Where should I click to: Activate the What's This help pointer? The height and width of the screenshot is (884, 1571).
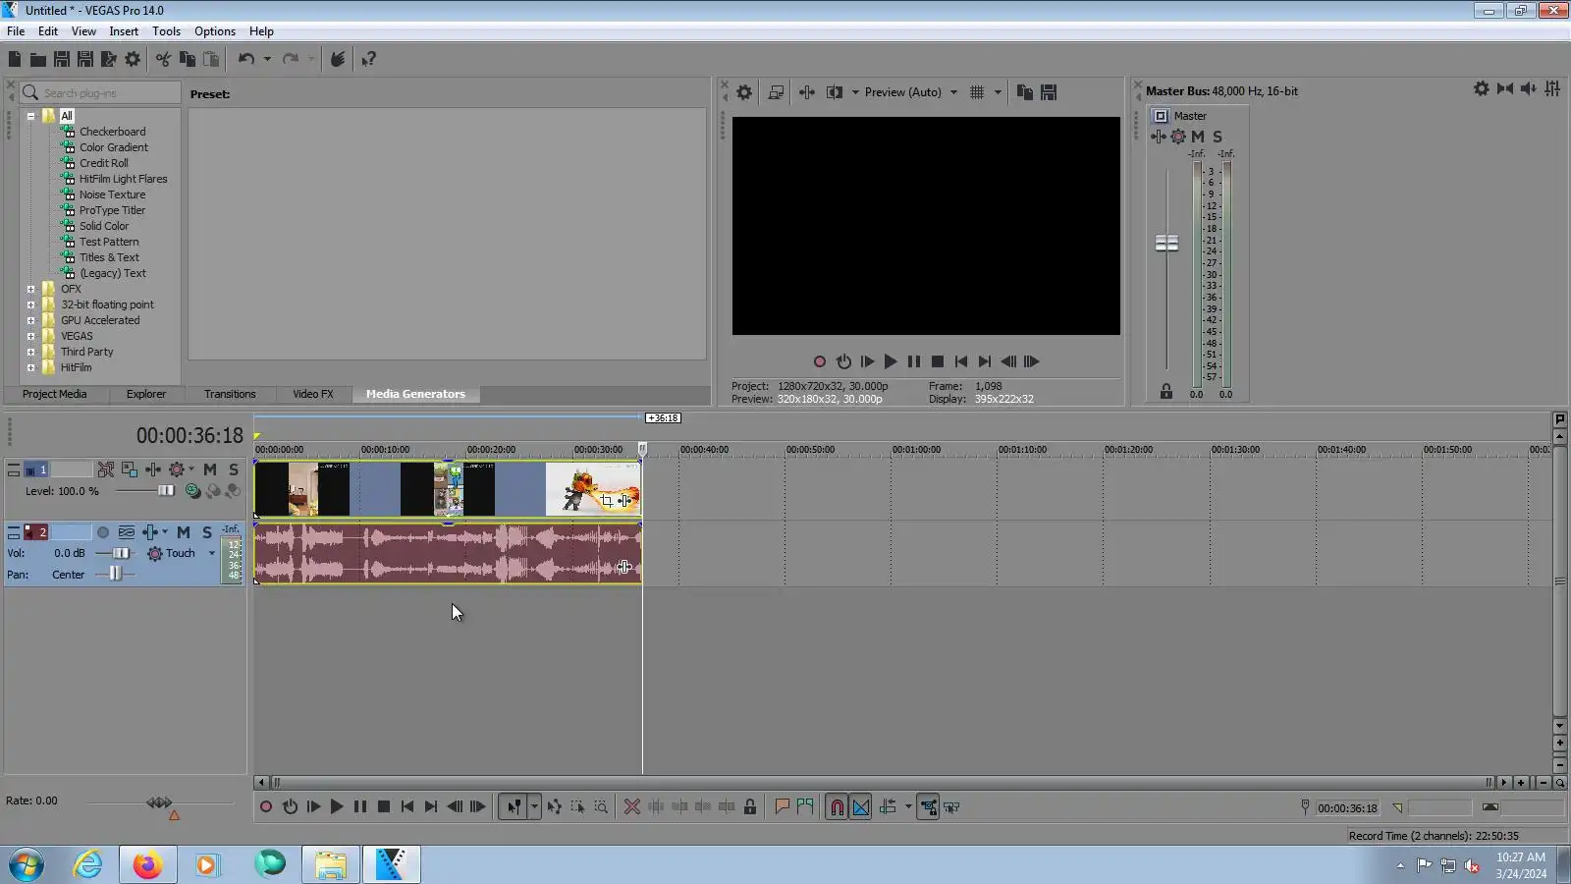[368, 59]
